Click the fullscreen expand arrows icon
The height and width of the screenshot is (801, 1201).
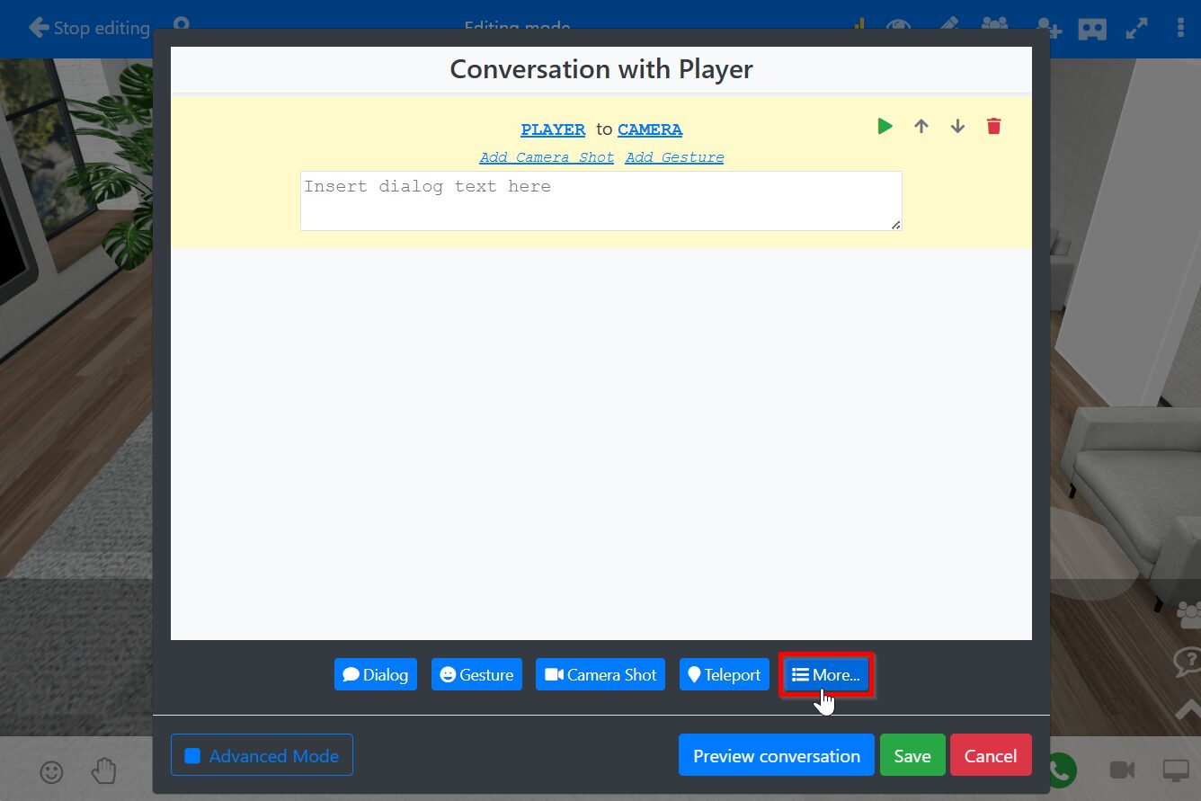[1136, 28]
